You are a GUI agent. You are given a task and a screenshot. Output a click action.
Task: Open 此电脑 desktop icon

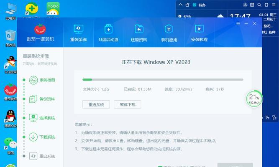10,11
